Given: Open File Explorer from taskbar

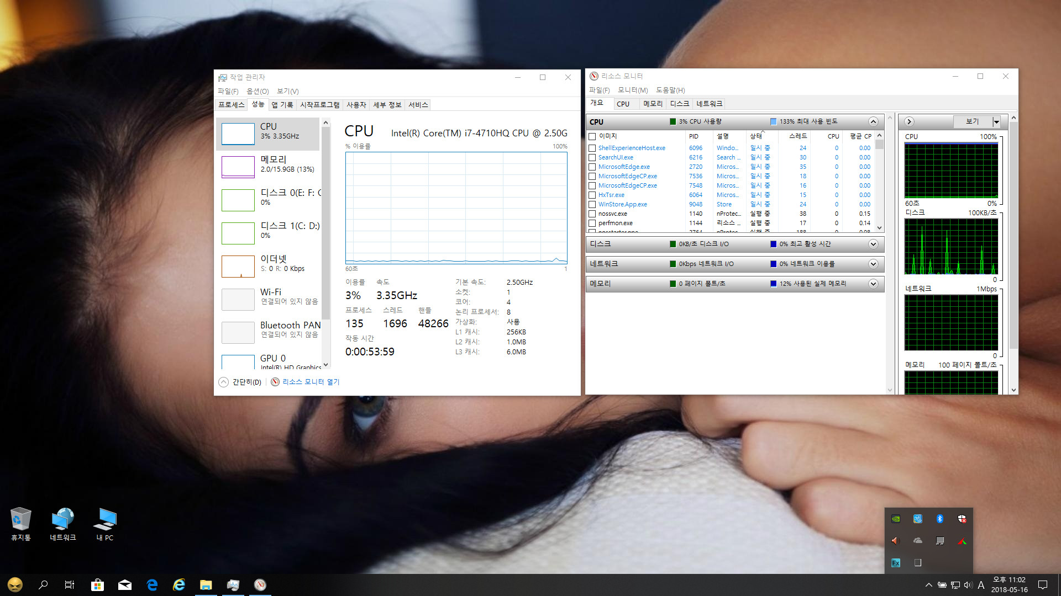Looking at the screenshot, I should [x=206, y=585].
